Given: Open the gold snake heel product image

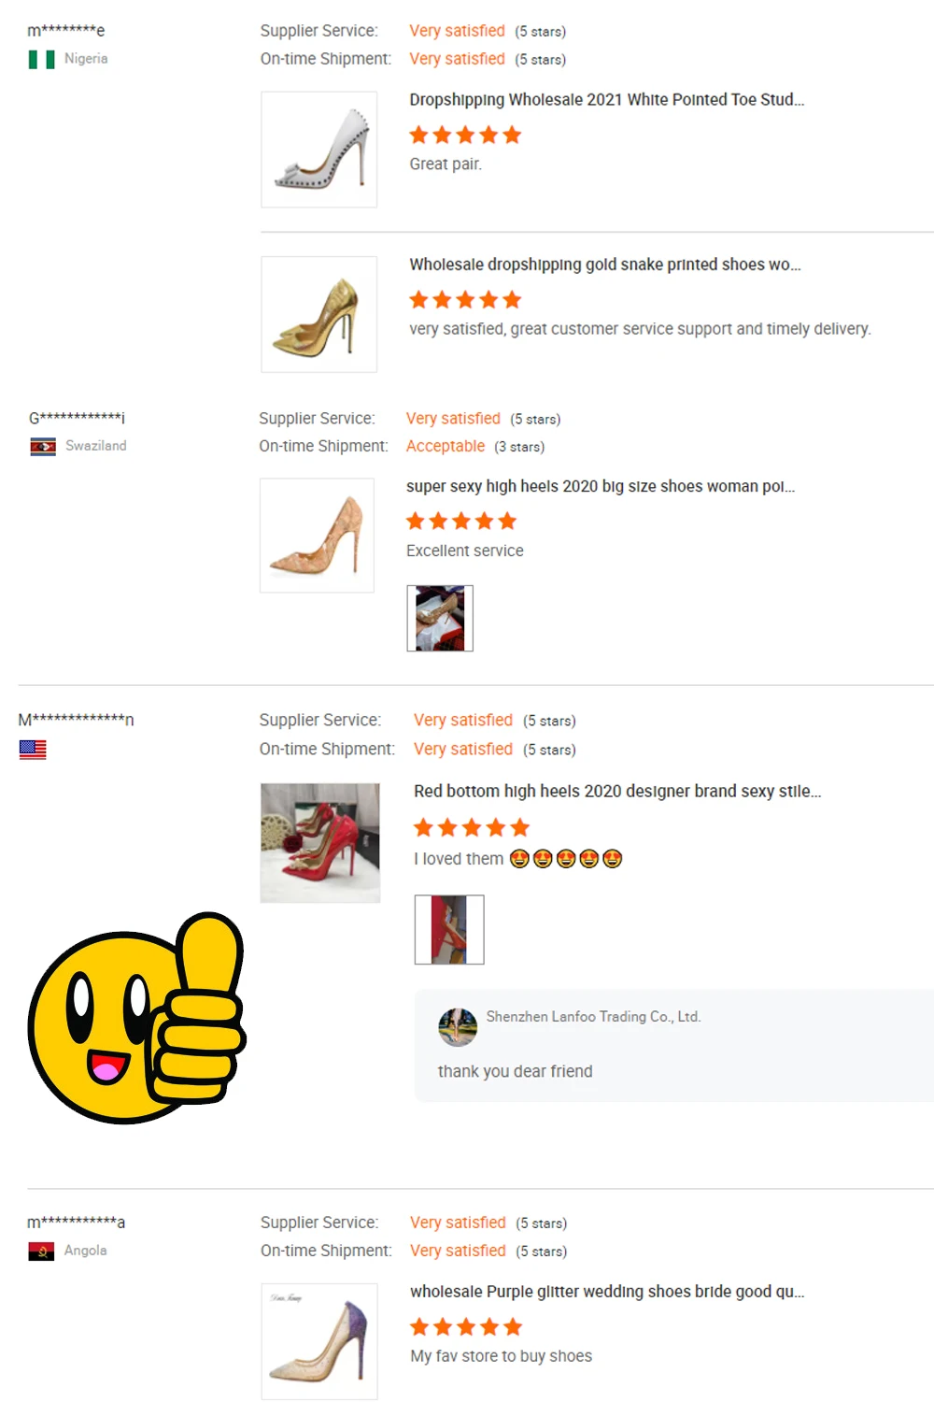Looking at the screenshot, I should [x=319, y=315].
